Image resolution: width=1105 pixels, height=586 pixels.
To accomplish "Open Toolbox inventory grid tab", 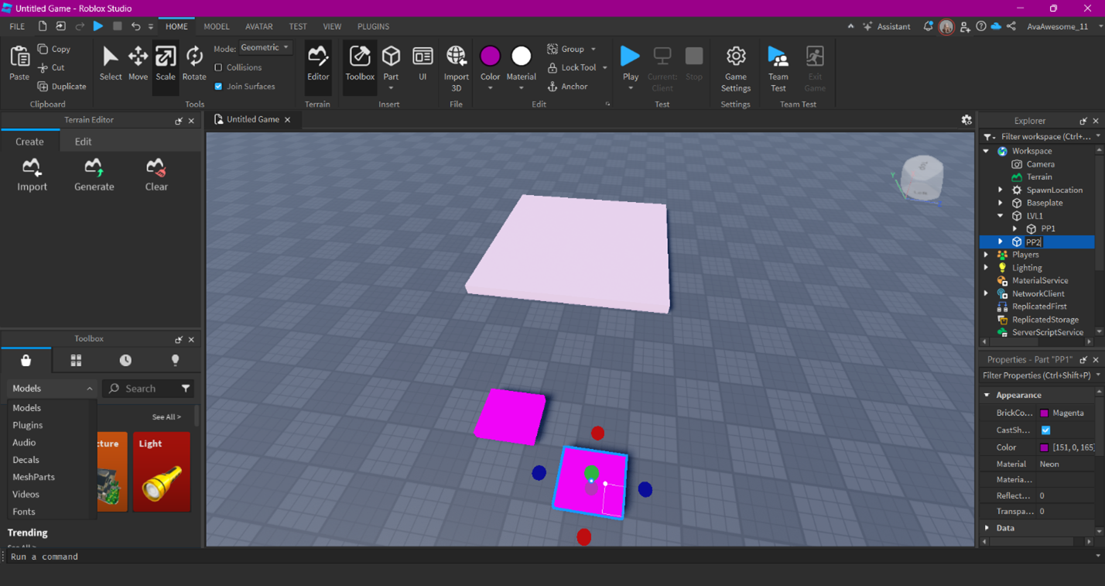I will point(76,361).
